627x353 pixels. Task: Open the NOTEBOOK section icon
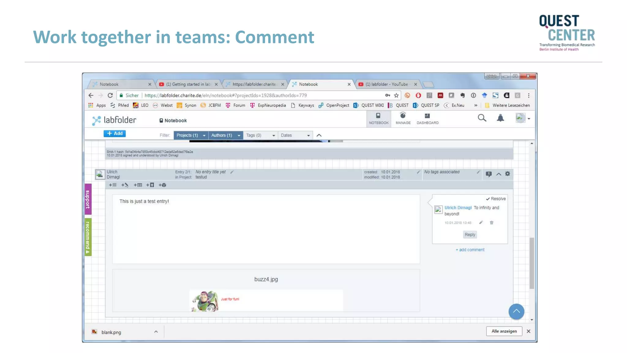(379, 119)
